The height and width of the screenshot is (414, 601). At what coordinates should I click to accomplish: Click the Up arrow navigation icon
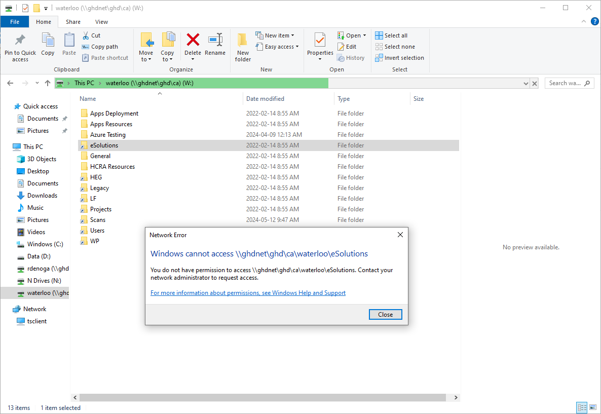(48, 83)
